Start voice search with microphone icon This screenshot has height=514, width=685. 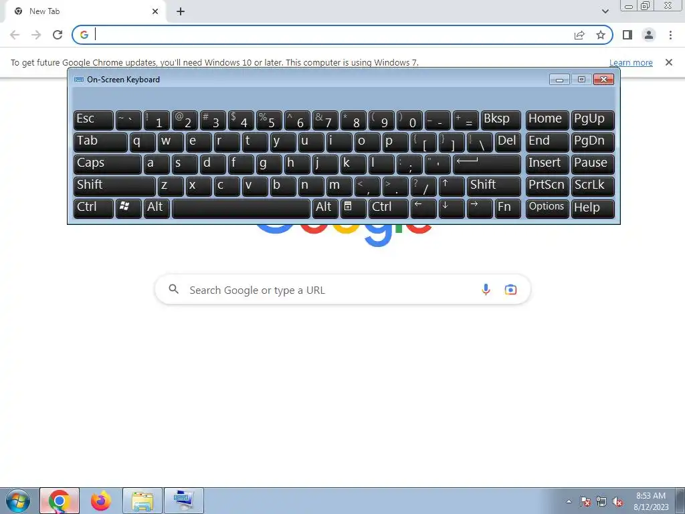(486, 289)
